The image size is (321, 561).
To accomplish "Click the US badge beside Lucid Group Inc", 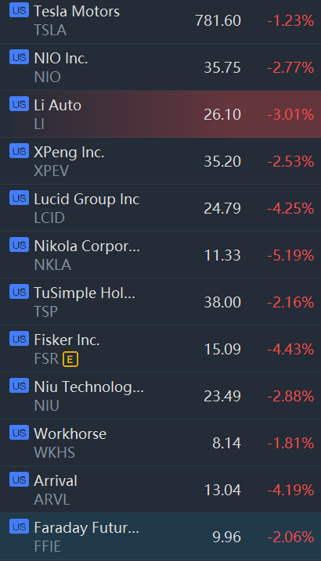I will click(x=19, y=198).
